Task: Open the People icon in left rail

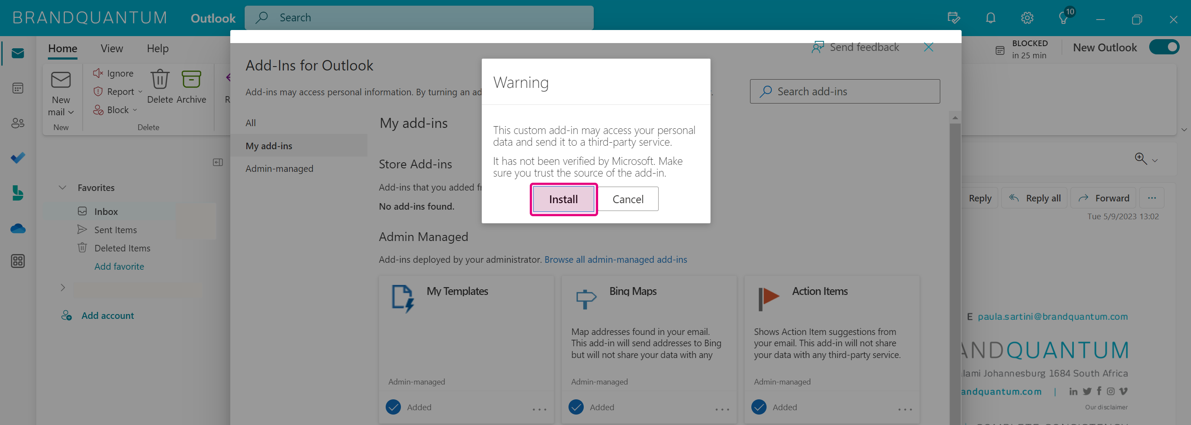Action: pos(17,123)
